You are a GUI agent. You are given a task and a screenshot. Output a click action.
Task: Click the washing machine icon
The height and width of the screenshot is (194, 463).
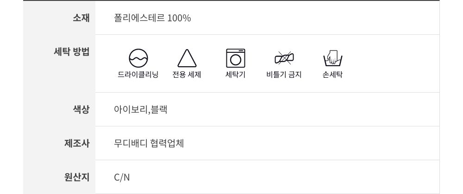pyautogui.click(x=235, y=58)
